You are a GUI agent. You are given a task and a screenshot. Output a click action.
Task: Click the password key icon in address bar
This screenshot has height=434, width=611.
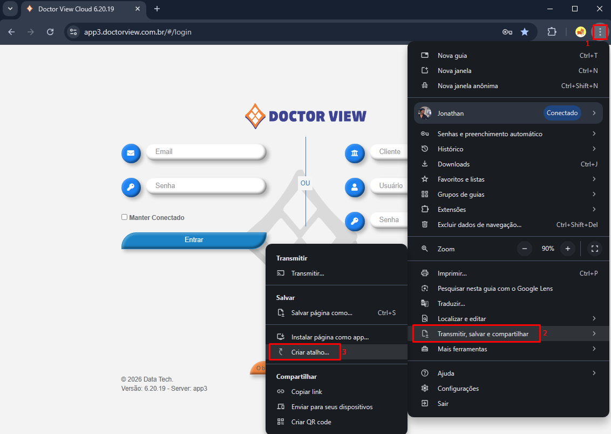tap(507, 32)
